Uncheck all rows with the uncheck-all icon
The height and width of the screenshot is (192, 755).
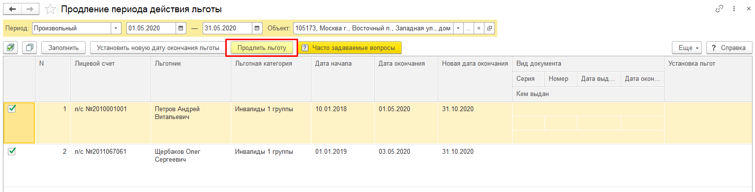(x=30, y=48)
